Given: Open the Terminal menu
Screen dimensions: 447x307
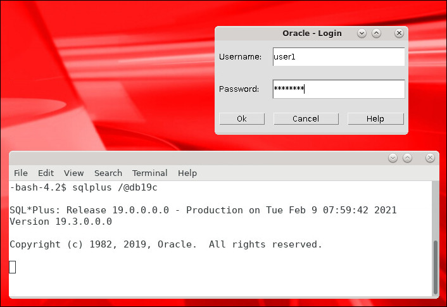Looking at the screenshot, I should coord(149,173).
